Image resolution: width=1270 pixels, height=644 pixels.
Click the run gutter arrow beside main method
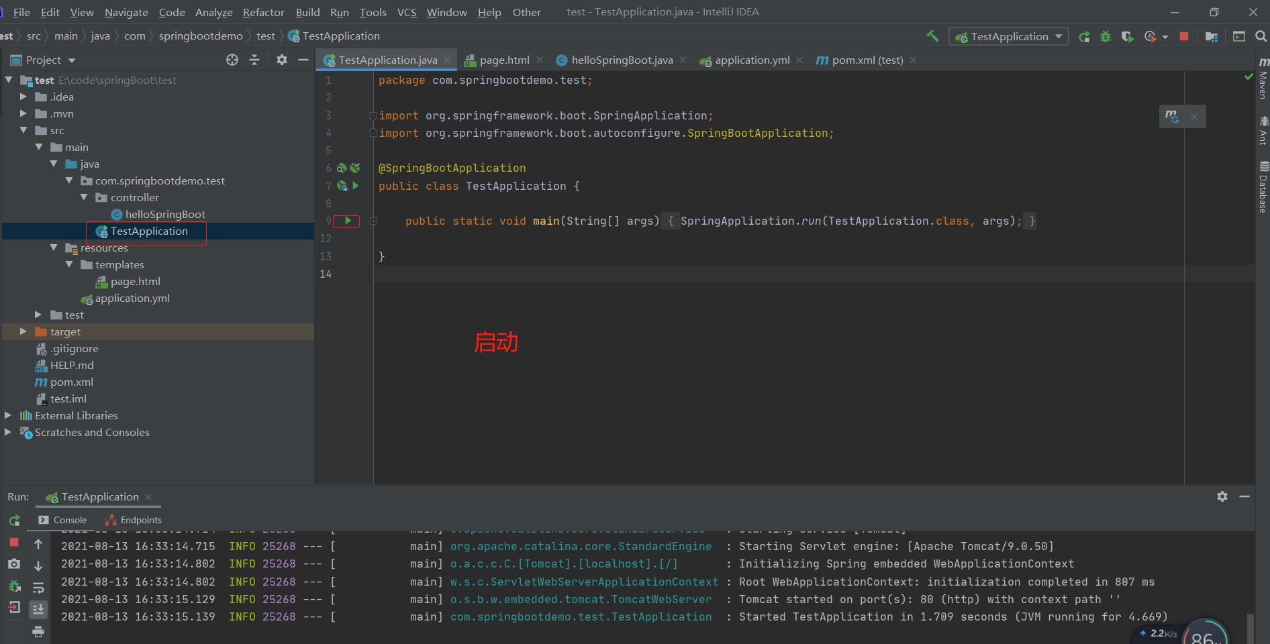click(x=348, y=221)
